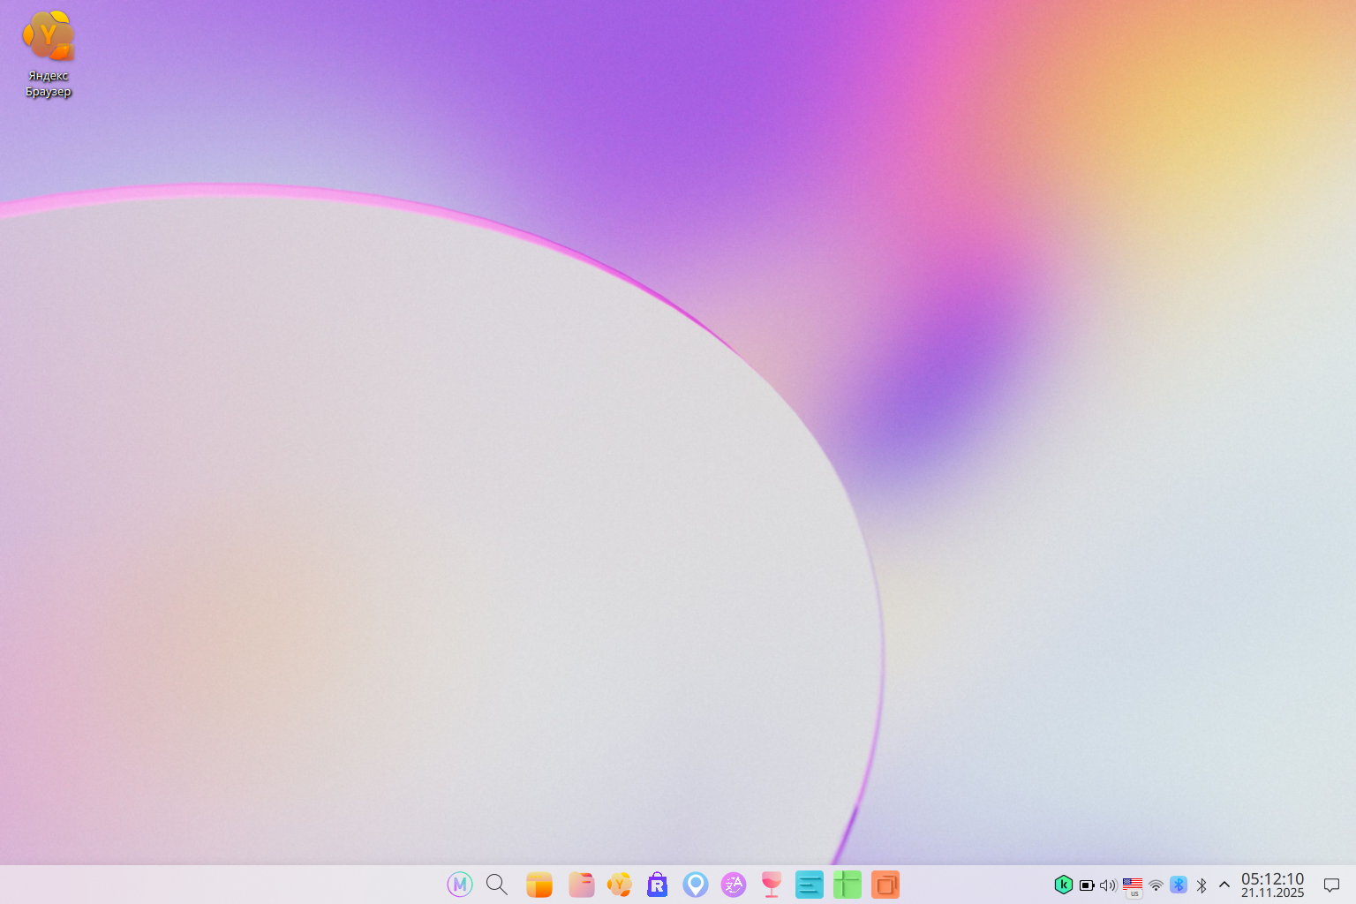1356x904 pixels.
Task: Launch the pink folder file manager
Action: click(x=581, y=884)
